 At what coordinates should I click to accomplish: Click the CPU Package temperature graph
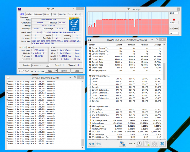point(128,23)
